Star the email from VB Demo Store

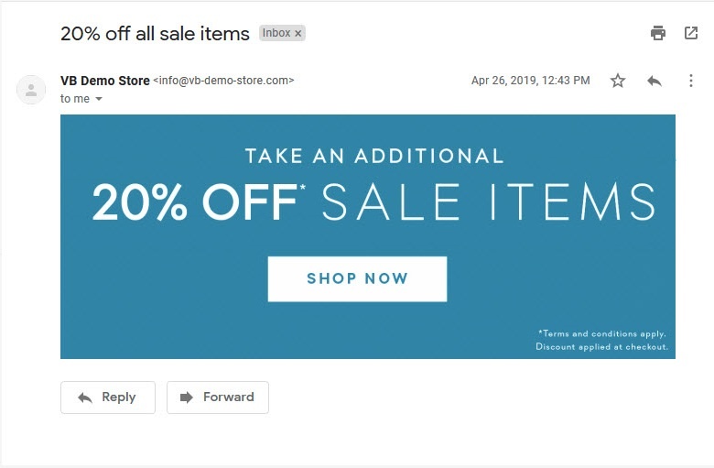[618, 81]
